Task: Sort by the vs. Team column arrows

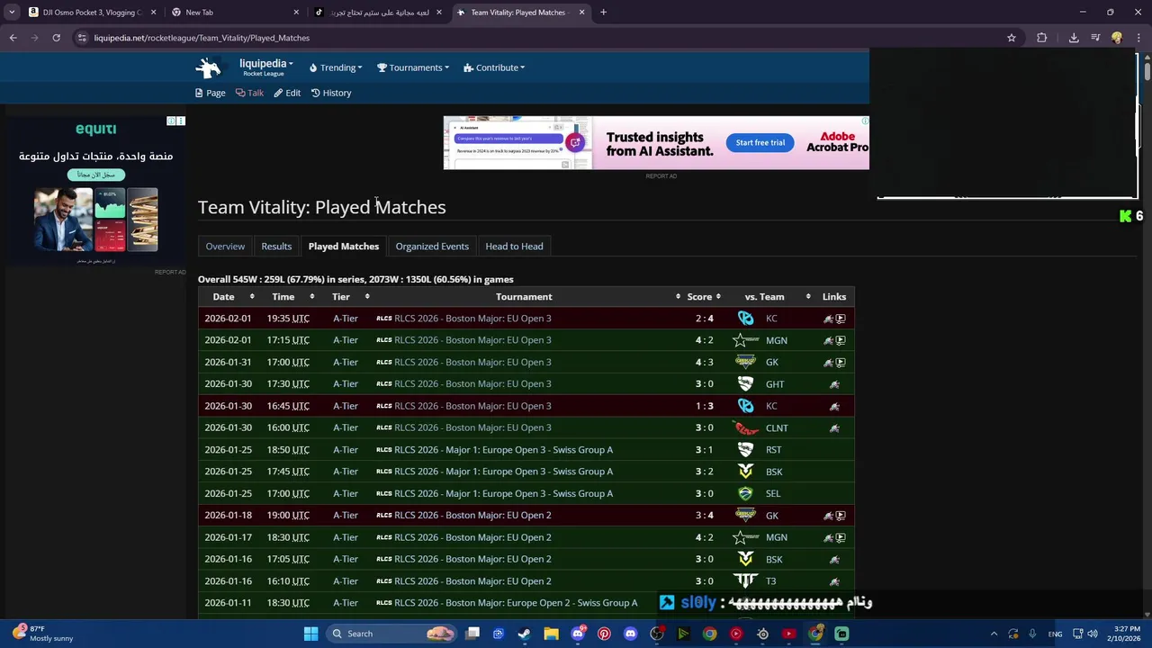Action: [808, 297]
